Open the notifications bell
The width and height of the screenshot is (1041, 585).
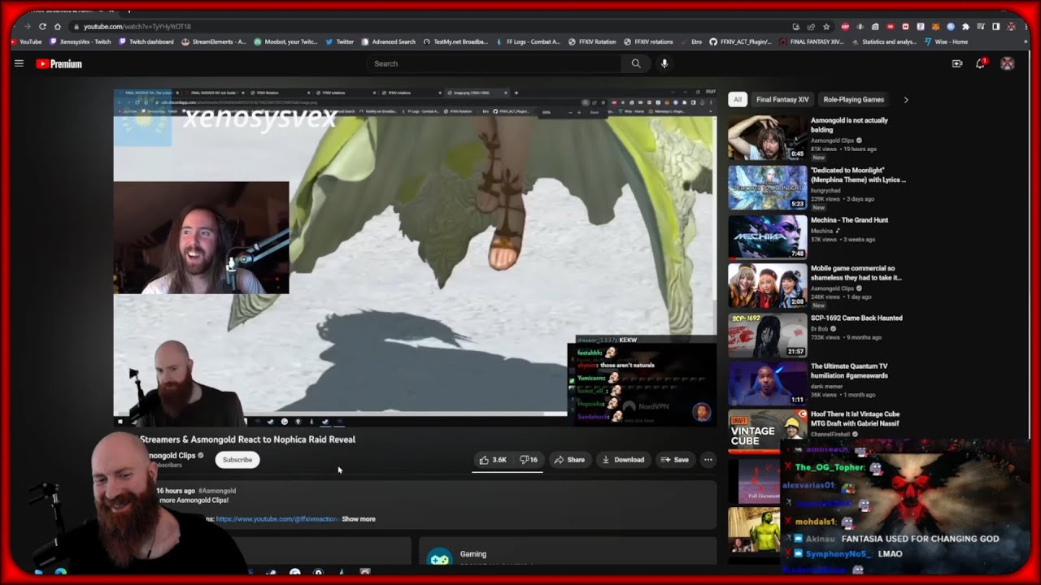click(981, 63)
